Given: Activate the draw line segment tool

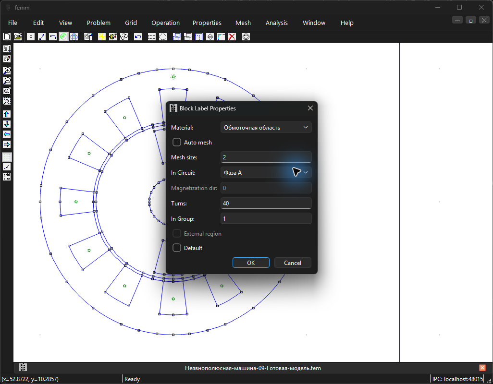Looking at the screenshot, I should (x=42, y=37).
